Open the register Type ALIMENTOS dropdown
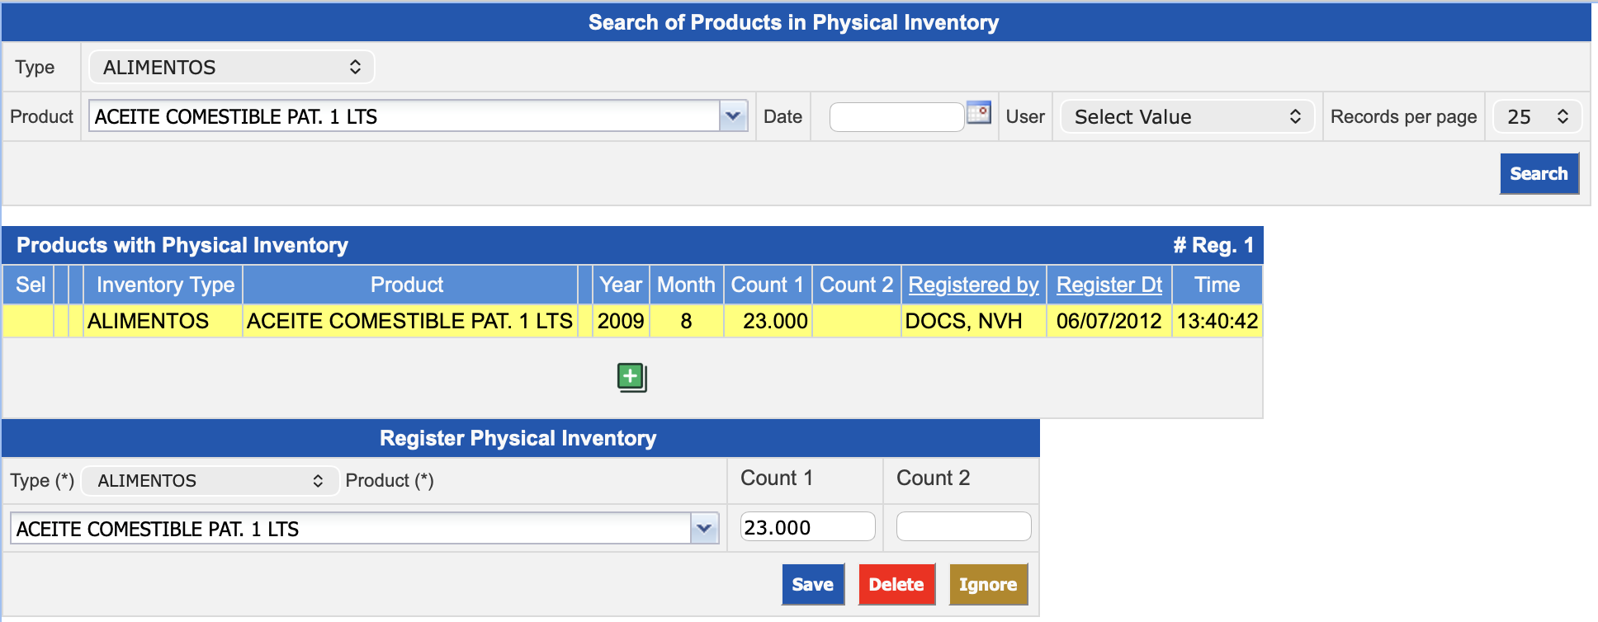 (210, 481)
